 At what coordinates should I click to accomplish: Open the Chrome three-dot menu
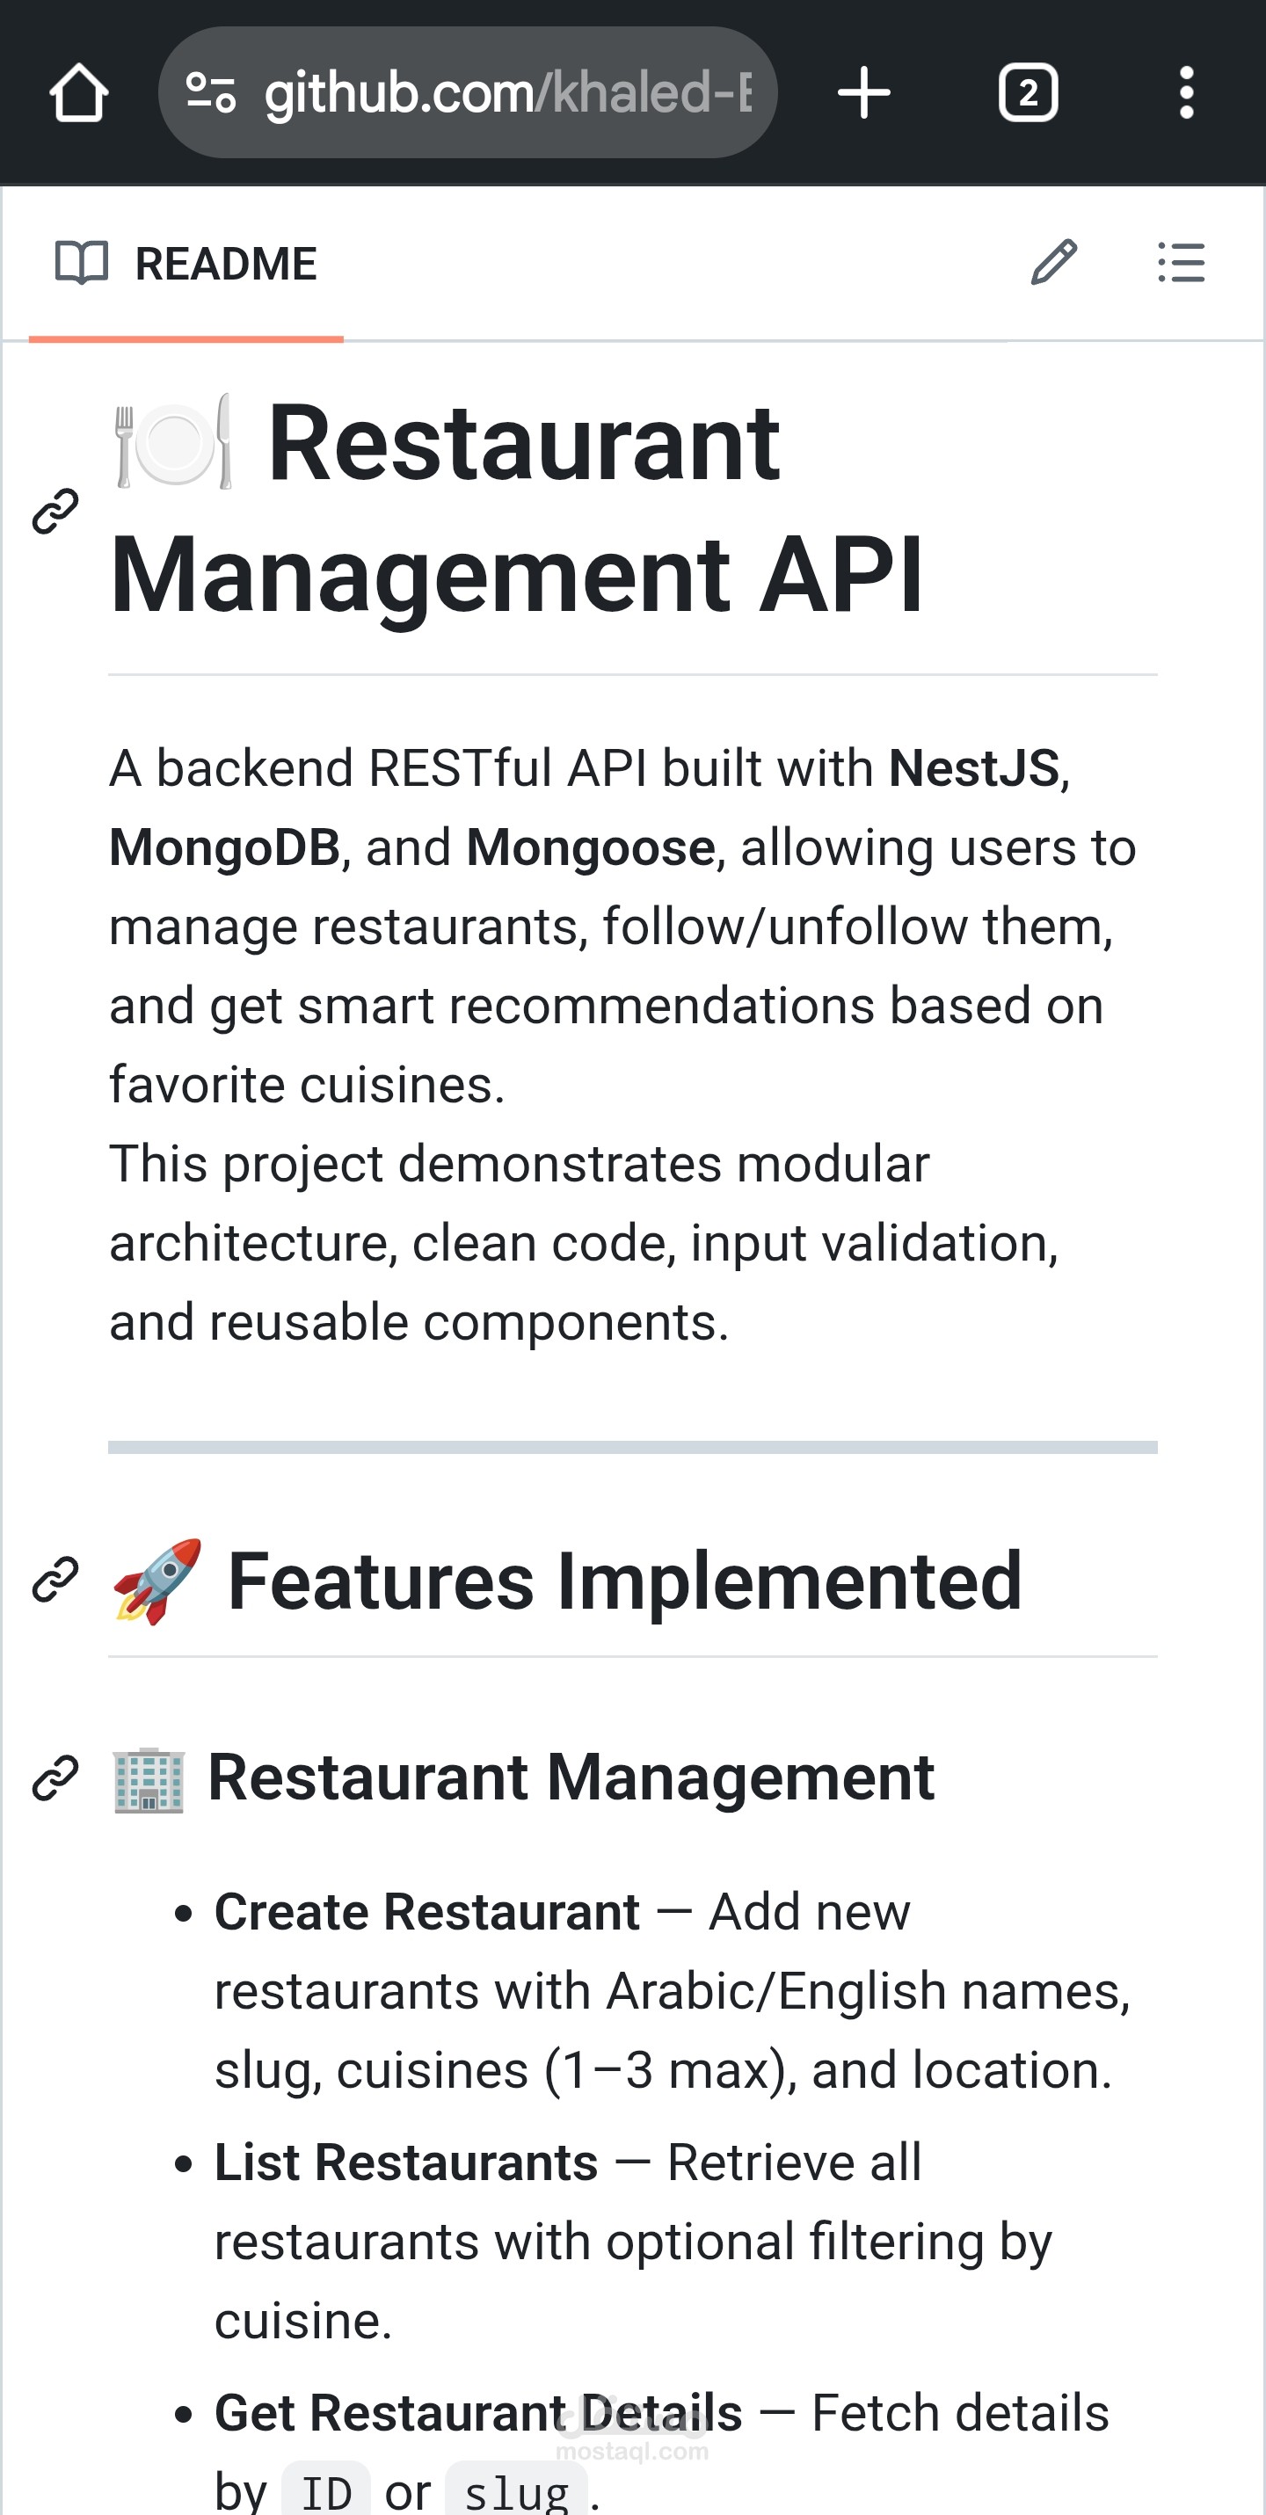pos(1186,93)
